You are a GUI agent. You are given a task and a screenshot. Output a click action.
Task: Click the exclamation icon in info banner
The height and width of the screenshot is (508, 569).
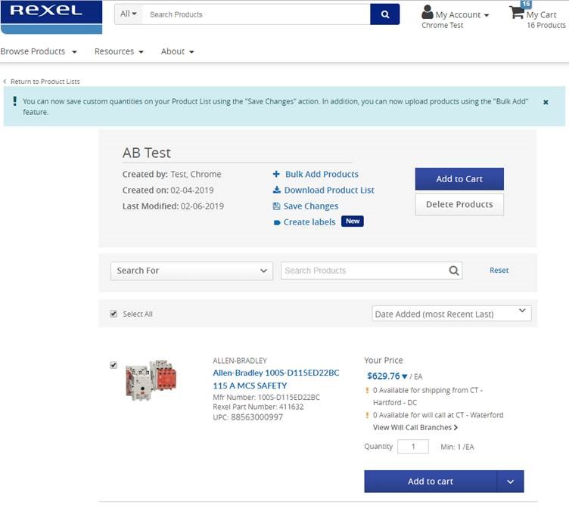pos(14,101)
